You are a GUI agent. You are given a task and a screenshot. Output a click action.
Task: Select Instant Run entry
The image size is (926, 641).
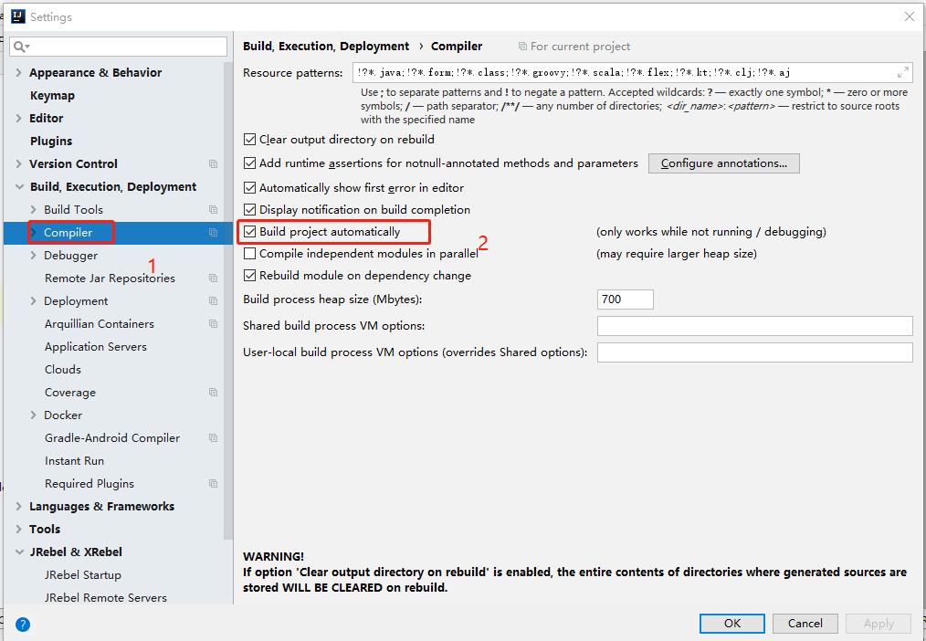coord(74,461)
